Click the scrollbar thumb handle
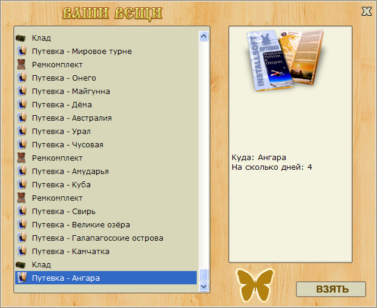The width and height of the screenshot is (377, 308). pos(204,275)
